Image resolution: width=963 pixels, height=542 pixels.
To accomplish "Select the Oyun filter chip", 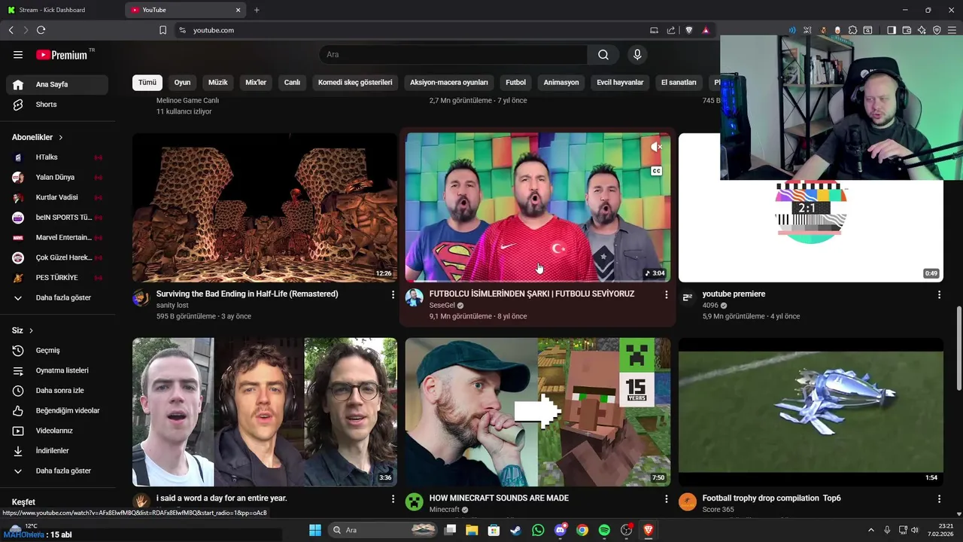I will coord(182,83).
